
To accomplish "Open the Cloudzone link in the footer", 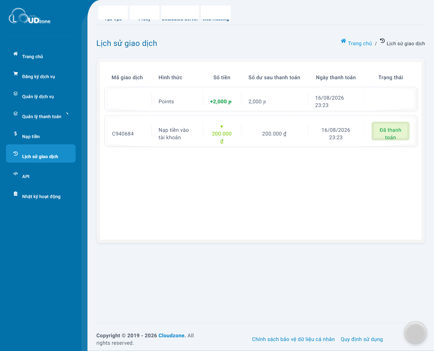I will coord(172,335).
